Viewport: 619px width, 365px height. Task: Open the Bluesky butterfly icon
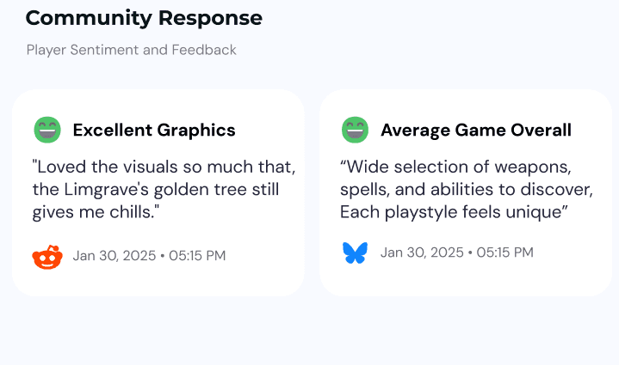coord(355,252)
